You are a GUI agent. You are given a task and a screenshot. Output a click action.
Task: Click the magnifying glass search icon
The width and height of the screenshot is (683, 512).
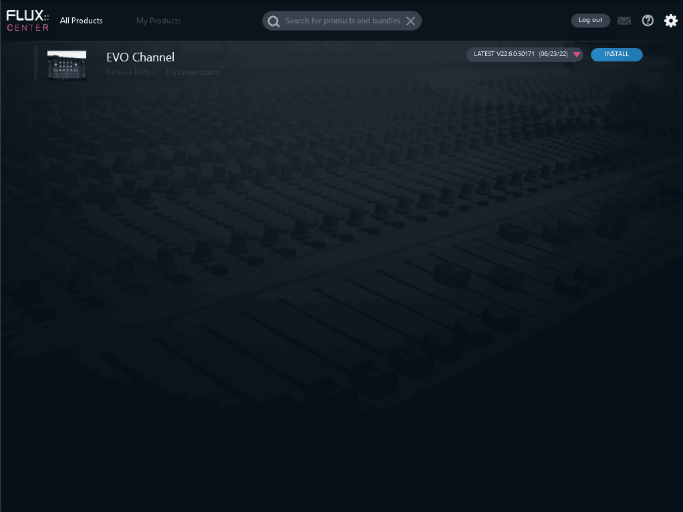coord(273,21)
